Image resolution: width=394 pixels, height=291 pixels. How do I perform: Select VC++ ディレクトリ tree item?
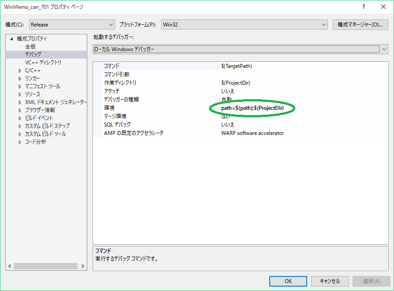pyautogui.click(x=43, y=63)
